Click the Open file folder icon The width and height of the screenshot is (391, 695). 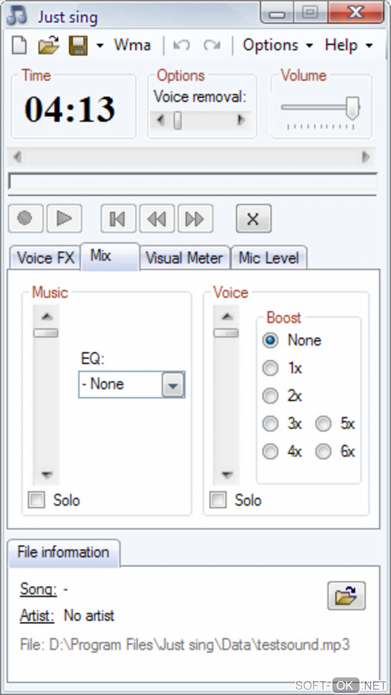tap(49, 46)
